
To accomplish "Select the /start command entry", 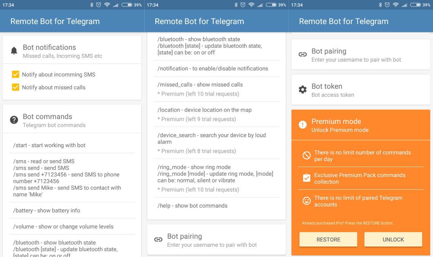I will [x=49, y=145].
